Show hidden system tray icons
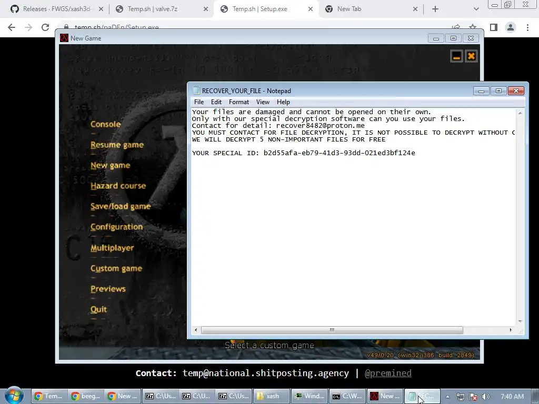539x404 pixels. [447, 397]
